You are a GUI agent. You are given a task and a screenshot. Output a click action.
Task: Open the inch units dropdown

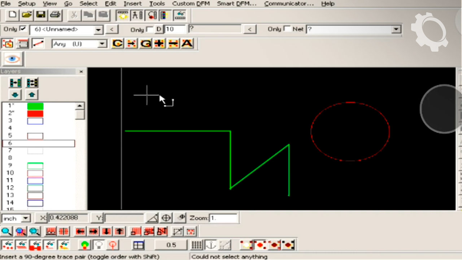[26, 218]
